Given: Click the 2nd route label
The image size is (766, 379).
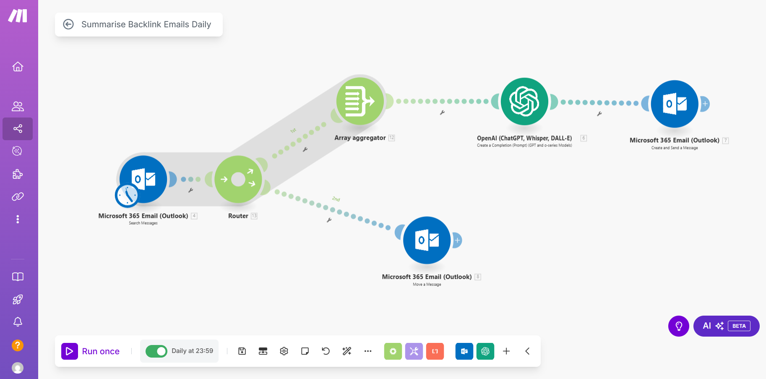Looking at the screenshot, I should (x=336, y=199).
